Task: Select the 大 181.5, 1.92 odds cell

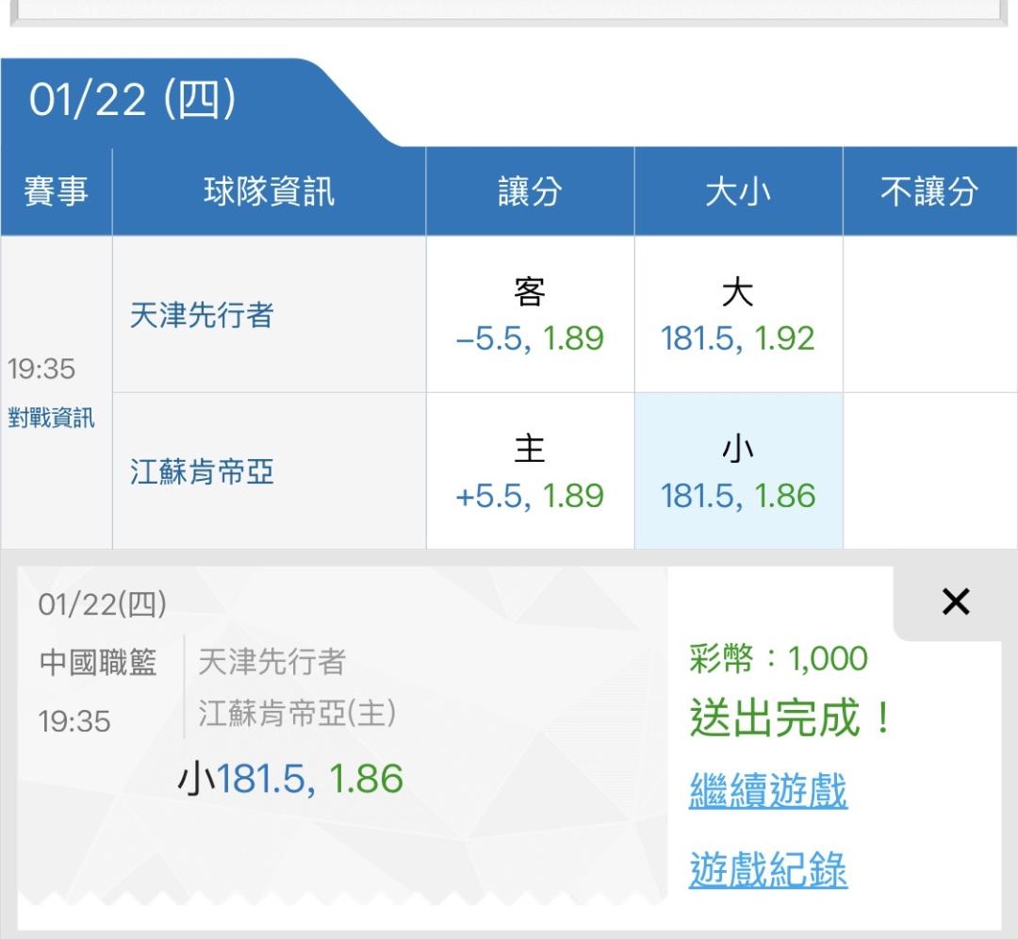Action: [x=738, y=316]
